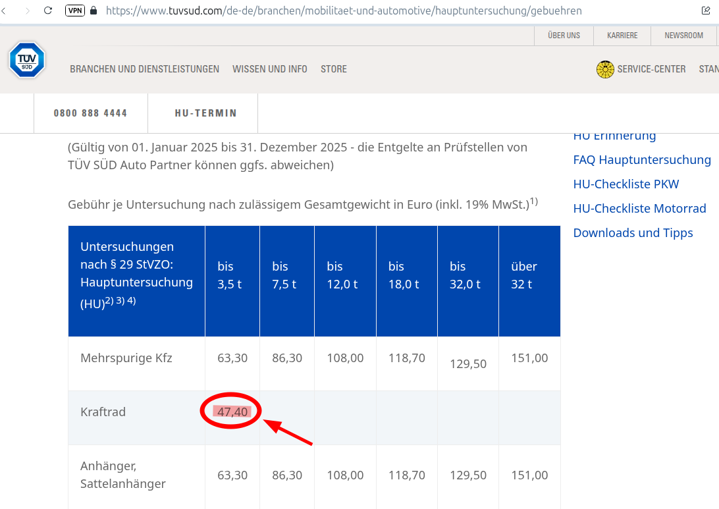This screenshot has width=719, height=509.
Task: Open the Wissen und Info menu
Action: point(270,69)
